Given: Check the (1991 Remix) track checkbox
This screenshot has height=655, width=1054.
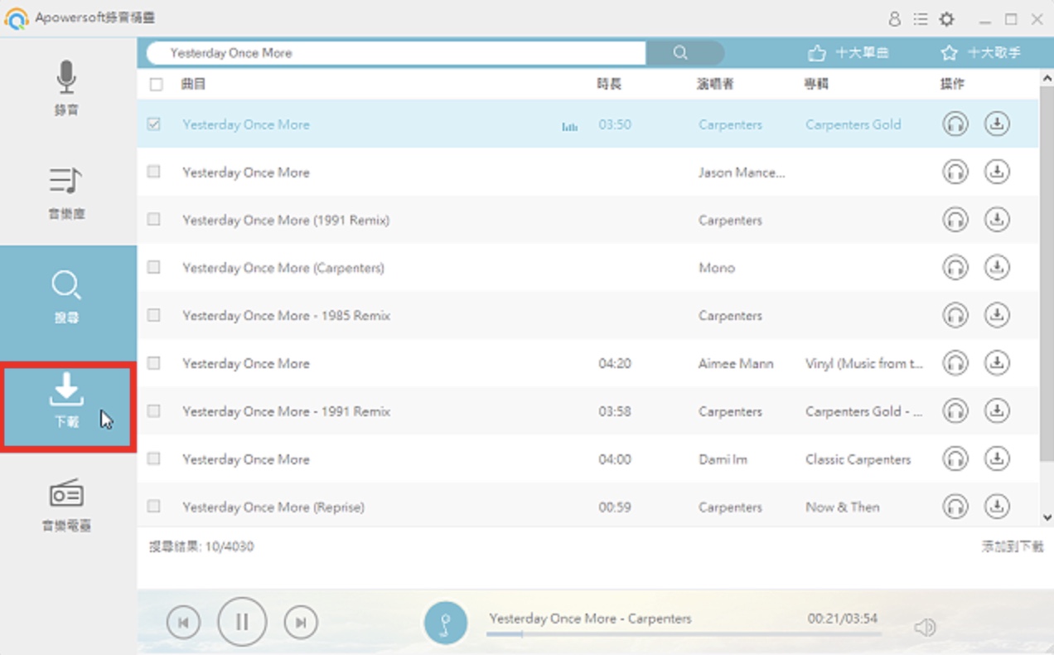Looking at the screenshot, I should point(153,220).
